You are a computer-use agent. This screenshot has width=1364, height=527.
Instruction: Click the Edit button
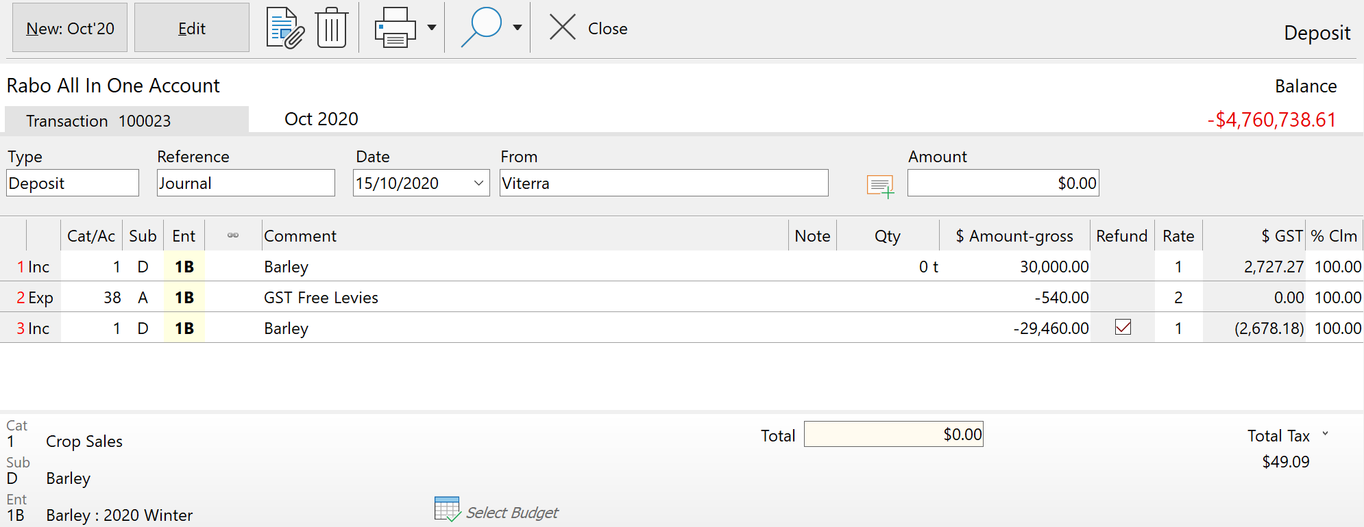pos(192,28)
